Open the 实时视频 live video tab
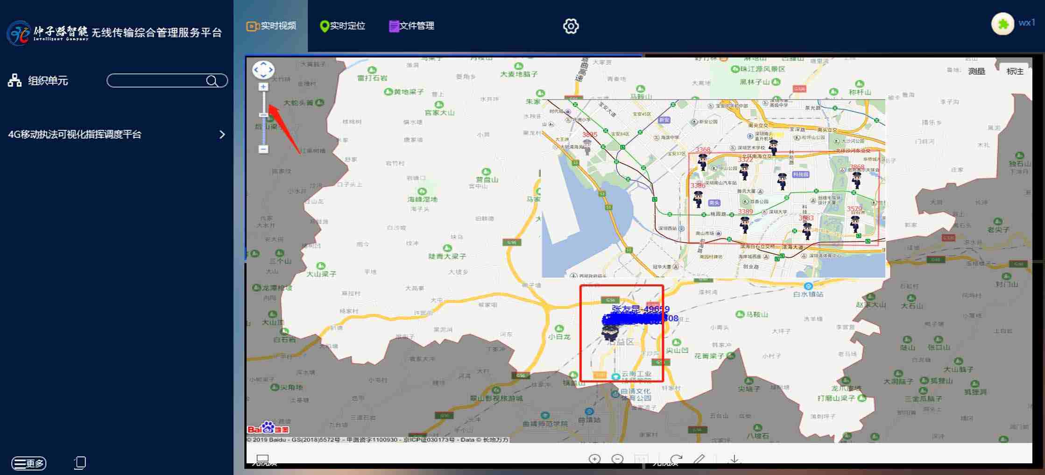Viewport: 1045px width, 475px height. coord(271,26)
